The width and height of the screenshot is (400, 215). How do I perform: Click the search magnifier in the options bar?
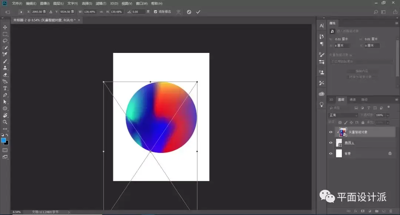pos(376,12)
